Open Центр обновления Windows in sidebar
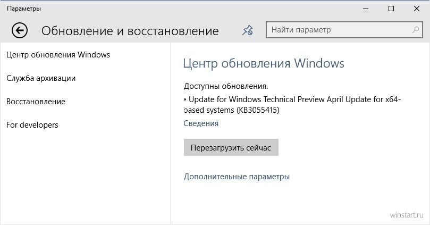This screenshot has height=225, width=430. click(58, 55)
